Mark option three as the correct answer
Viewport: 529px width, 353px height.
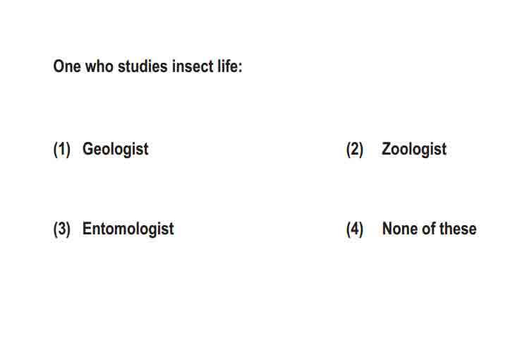click(128, 229)
